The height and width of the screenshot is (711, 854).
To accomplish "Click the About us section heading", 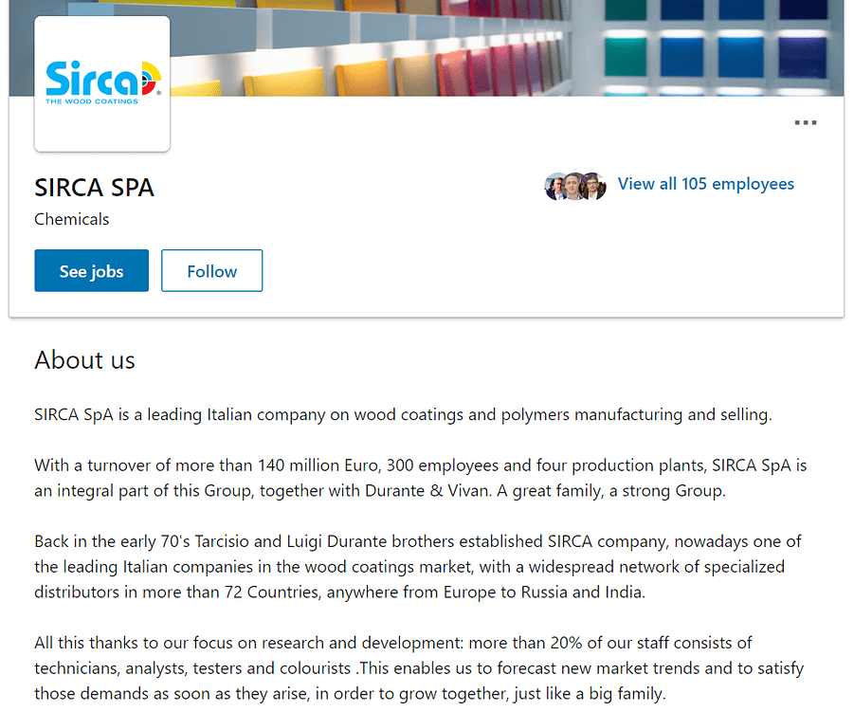I will 84,360.
